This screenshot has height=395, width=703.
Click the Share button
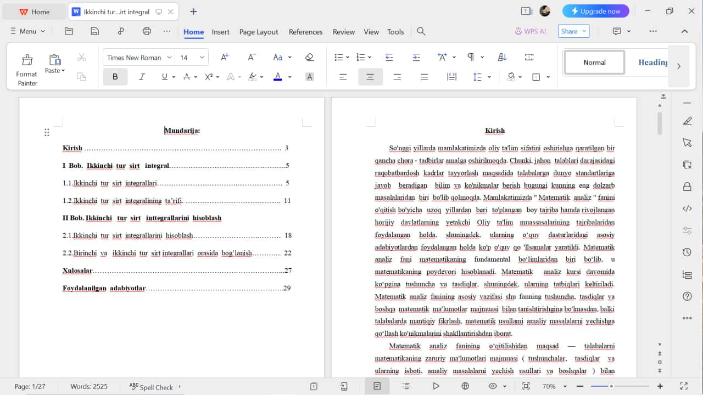coord(573,31)
